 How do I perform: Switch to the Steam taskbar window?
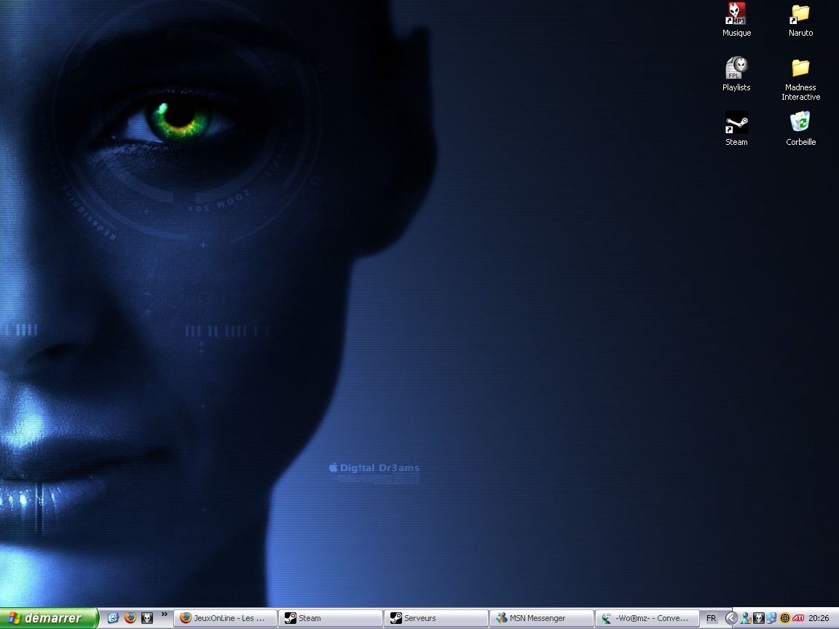331,618
